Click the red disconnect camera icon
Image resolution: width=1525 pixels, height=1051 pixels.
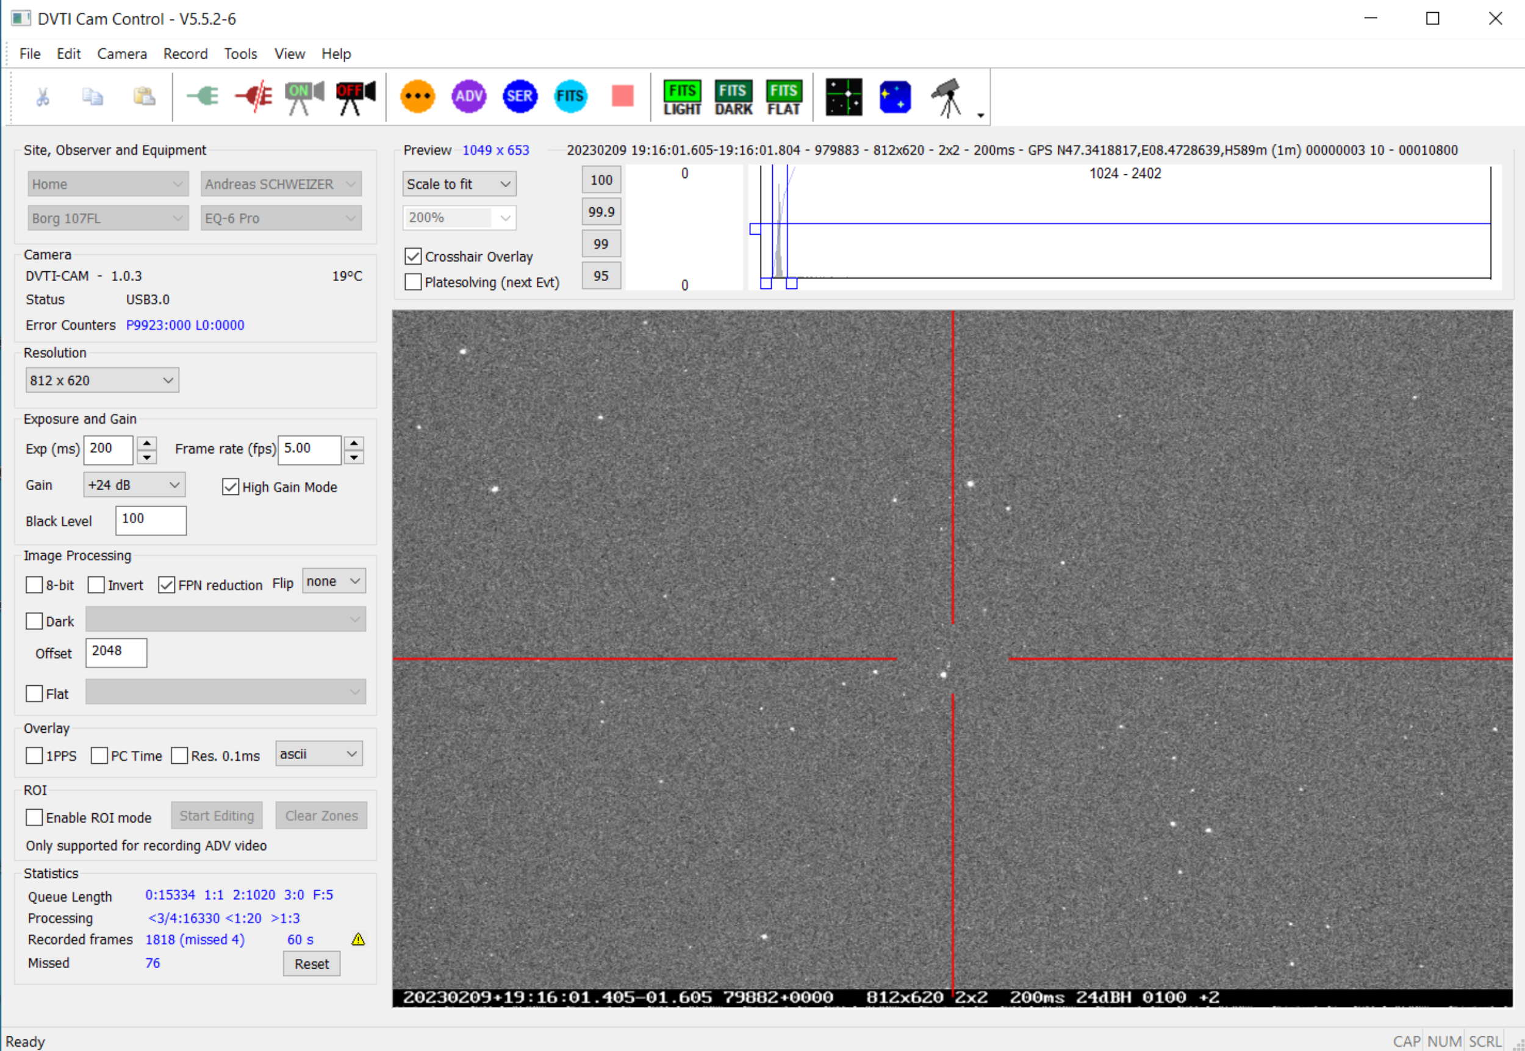click(254, 98)
